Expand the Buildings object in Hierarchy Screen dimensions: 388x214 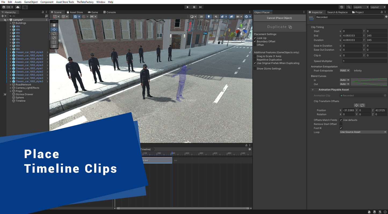[x=10, y=23]
